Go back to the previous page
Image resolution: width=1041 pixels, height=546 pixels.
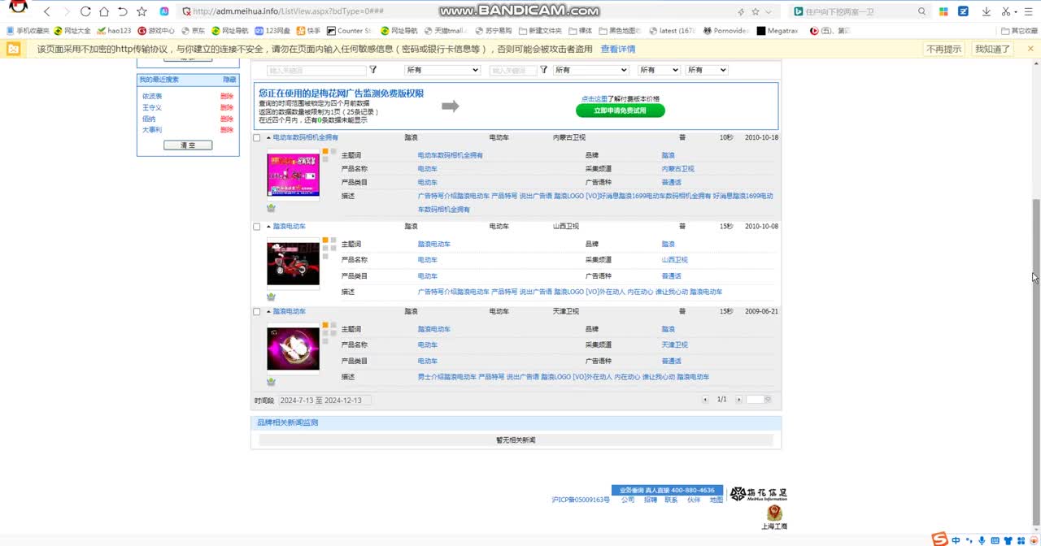tap(47, 11)
